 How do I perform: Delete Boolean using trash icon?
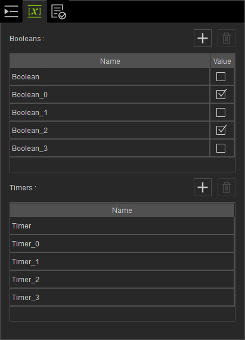click(x=227, y=38)
